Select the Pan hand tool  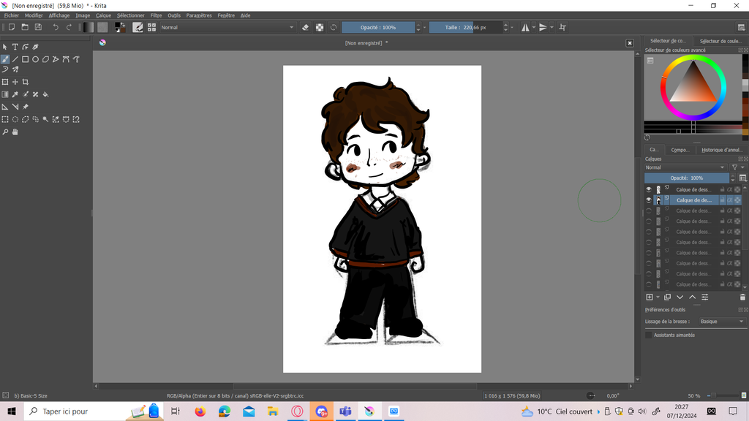(x=15, y=132)
